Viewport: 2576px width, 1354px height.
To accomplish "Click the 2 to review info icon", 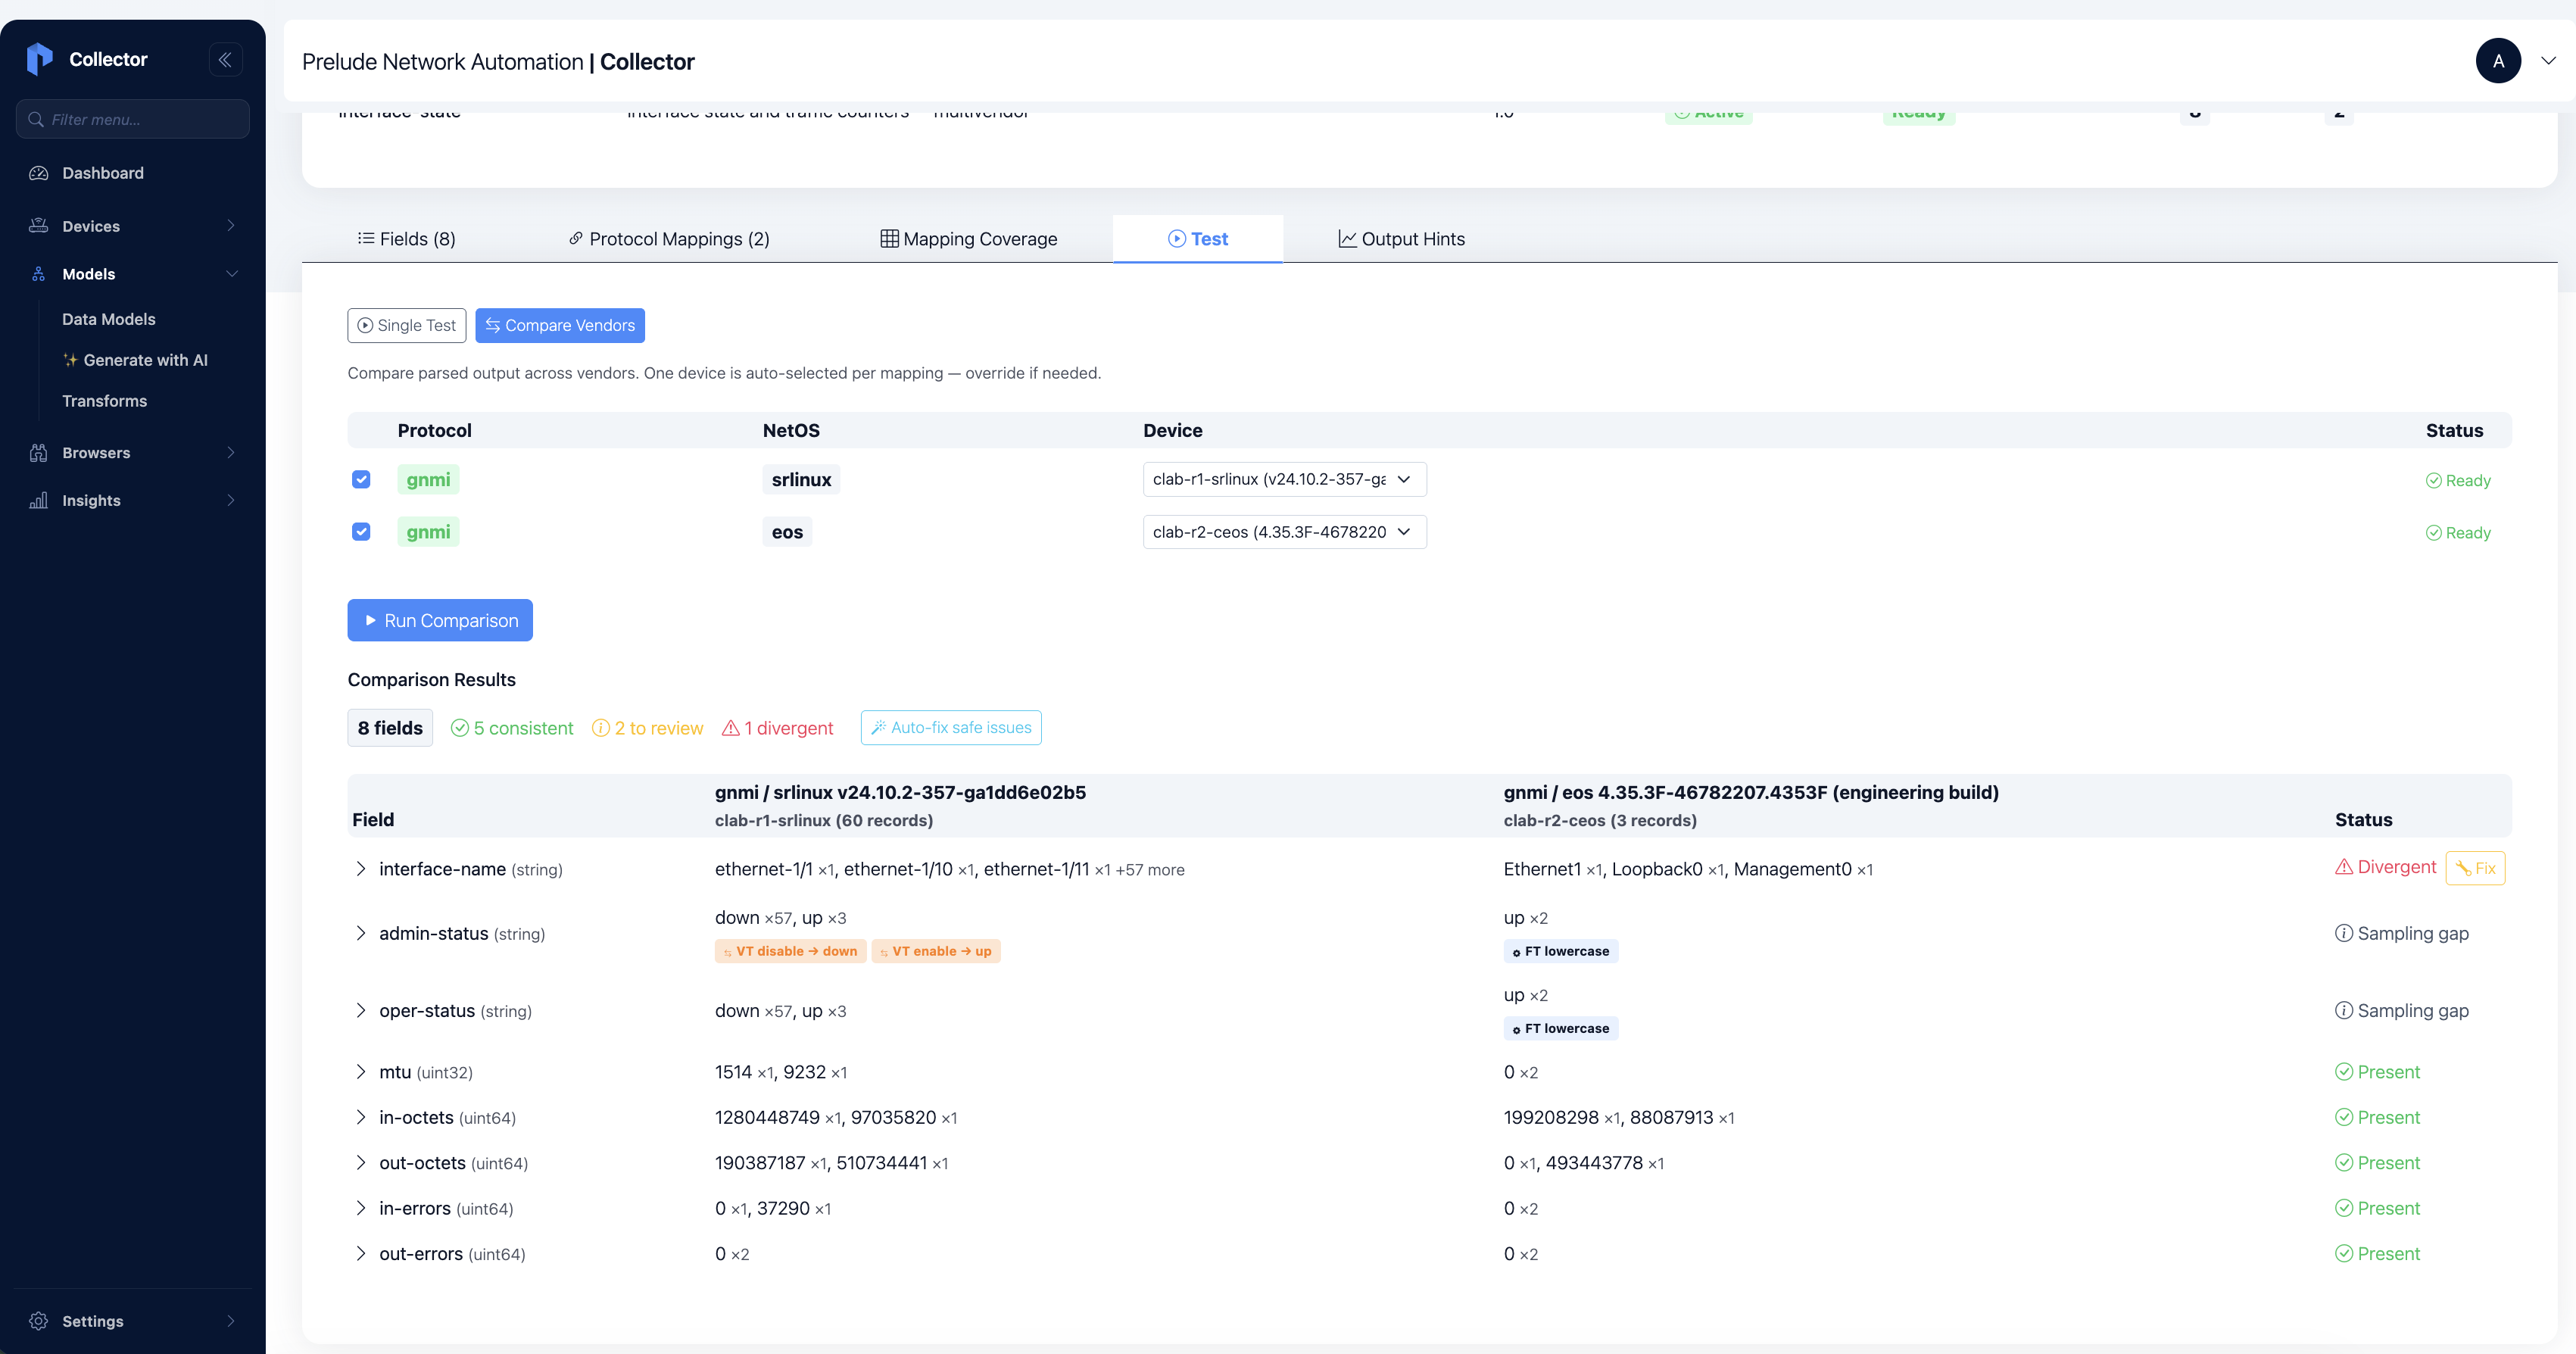I will [x=601, y=728].
